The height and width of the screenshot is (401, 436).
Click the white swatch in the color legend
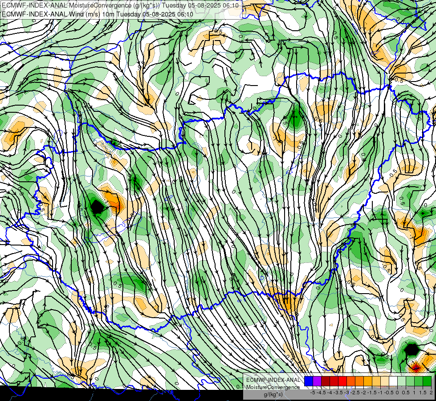[x=393, y=381]
